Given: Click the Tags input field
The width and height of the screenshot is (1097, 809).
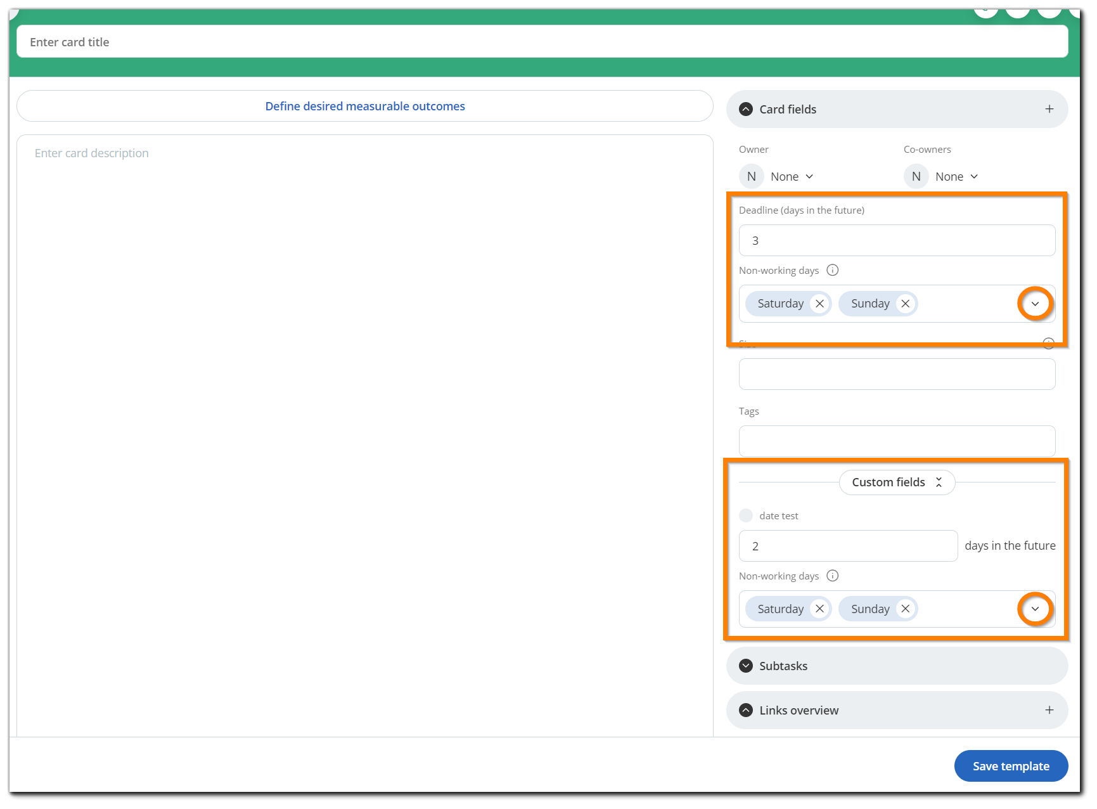Looking at the screenshot, I should coord(897,441).
